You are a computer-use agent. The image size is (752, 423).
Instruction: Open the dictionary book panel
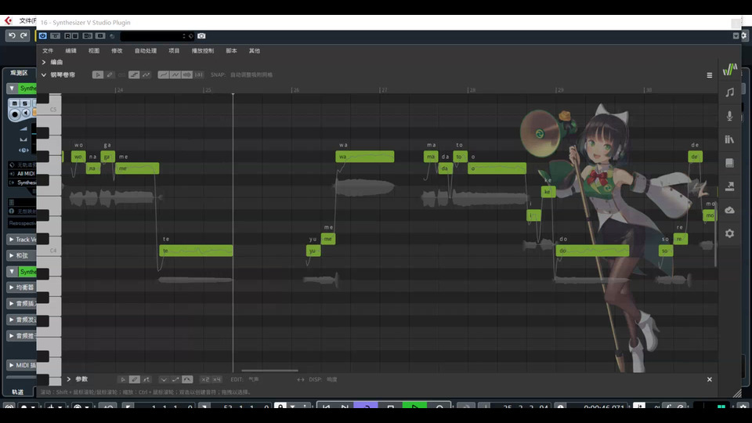click(x=729, y=163)
